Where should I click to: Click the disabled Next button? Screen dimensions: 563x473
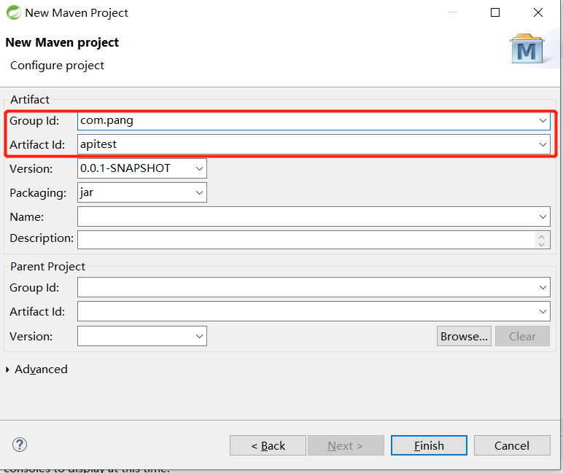coord(346,445)
